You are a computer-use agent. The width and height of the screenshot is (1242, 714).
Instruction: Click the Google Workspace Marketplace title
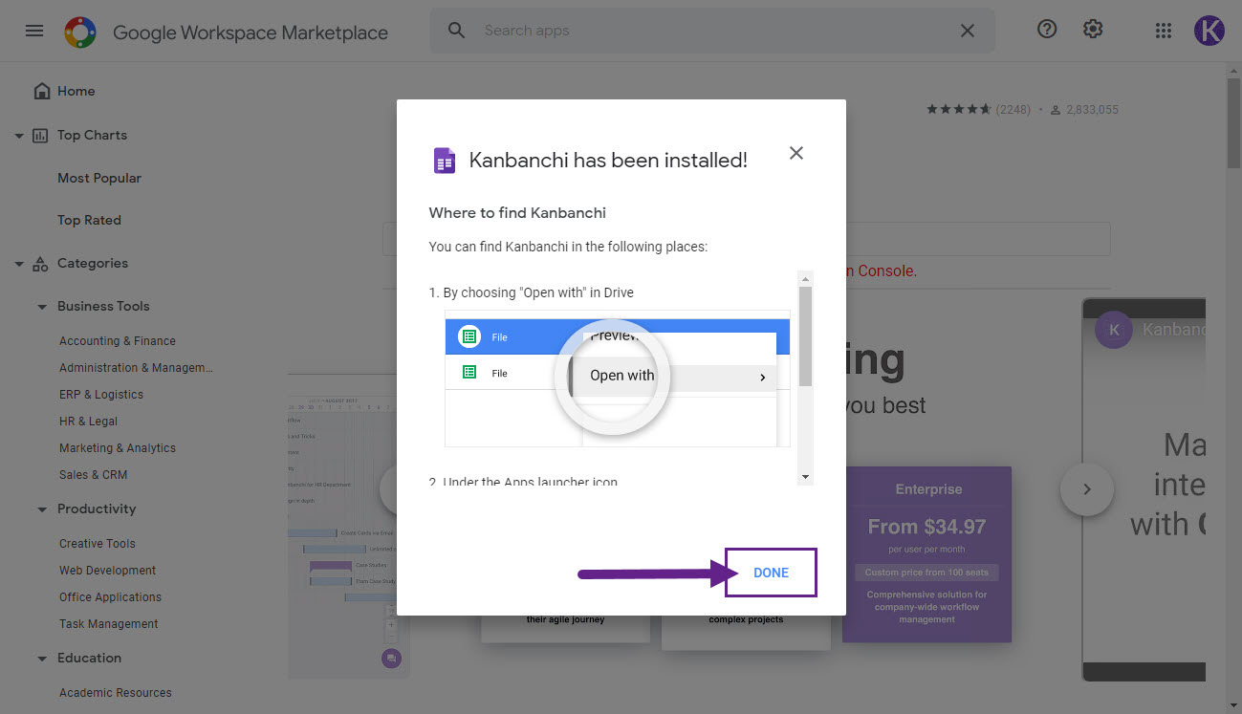(251, 32)
